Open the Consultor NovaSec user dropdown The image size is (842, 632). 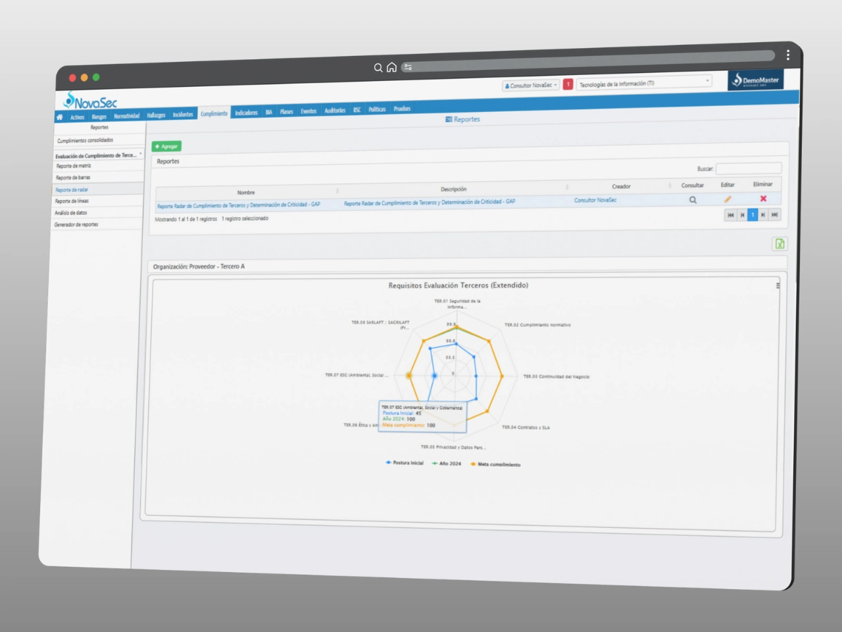[x=531, y=86]
